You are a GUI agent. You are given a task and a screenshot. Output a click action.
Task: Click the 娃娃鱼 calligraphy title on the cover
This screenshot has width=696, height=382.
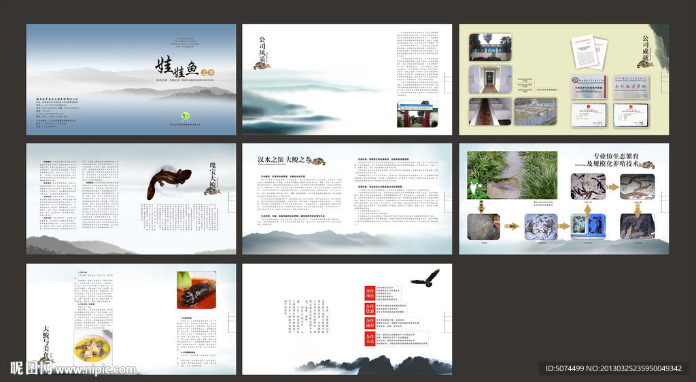(177, 67)
